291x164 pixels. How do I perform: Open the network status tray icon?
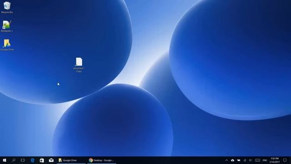tap(245, 160)
